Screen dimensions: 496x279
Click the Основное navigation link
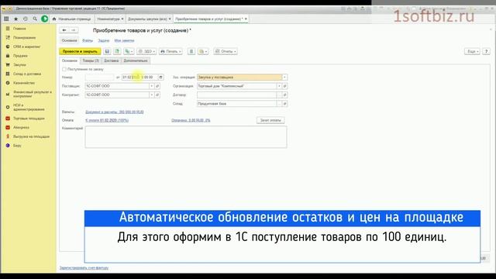coord(69,40)
